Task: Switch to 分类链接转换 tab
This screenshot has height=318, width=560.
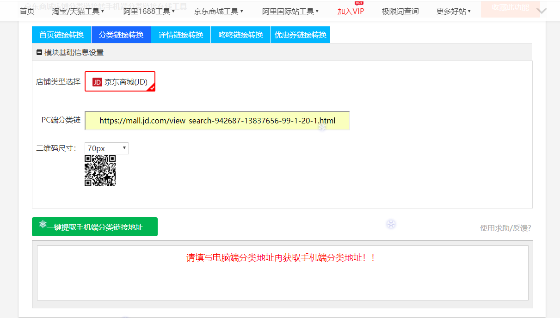Action: [x=121, y=35]
